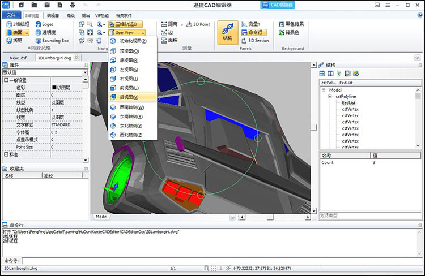425x276 pixels.
Task: Click the fit to window extents icon
Action: pos(90,32)
